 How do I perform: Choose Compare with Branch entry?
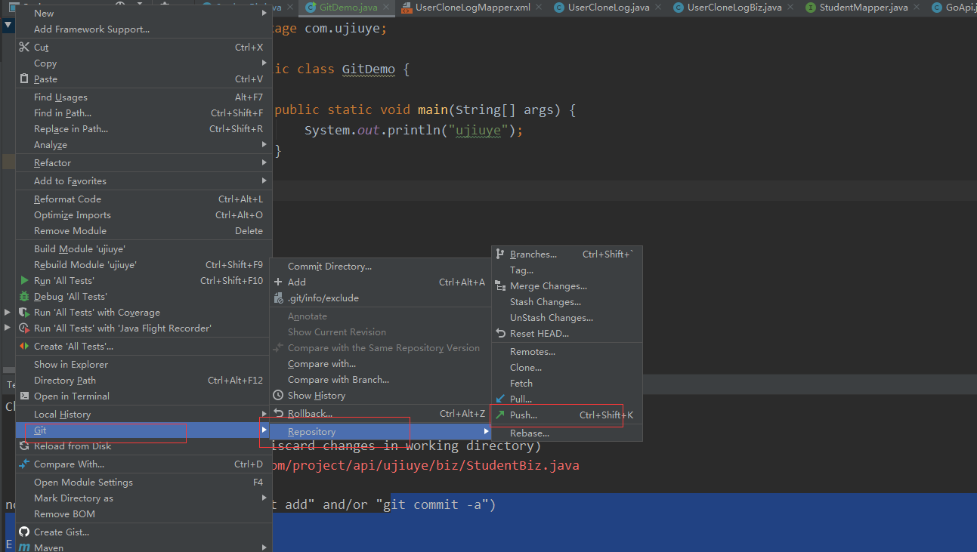coord(381,379)
